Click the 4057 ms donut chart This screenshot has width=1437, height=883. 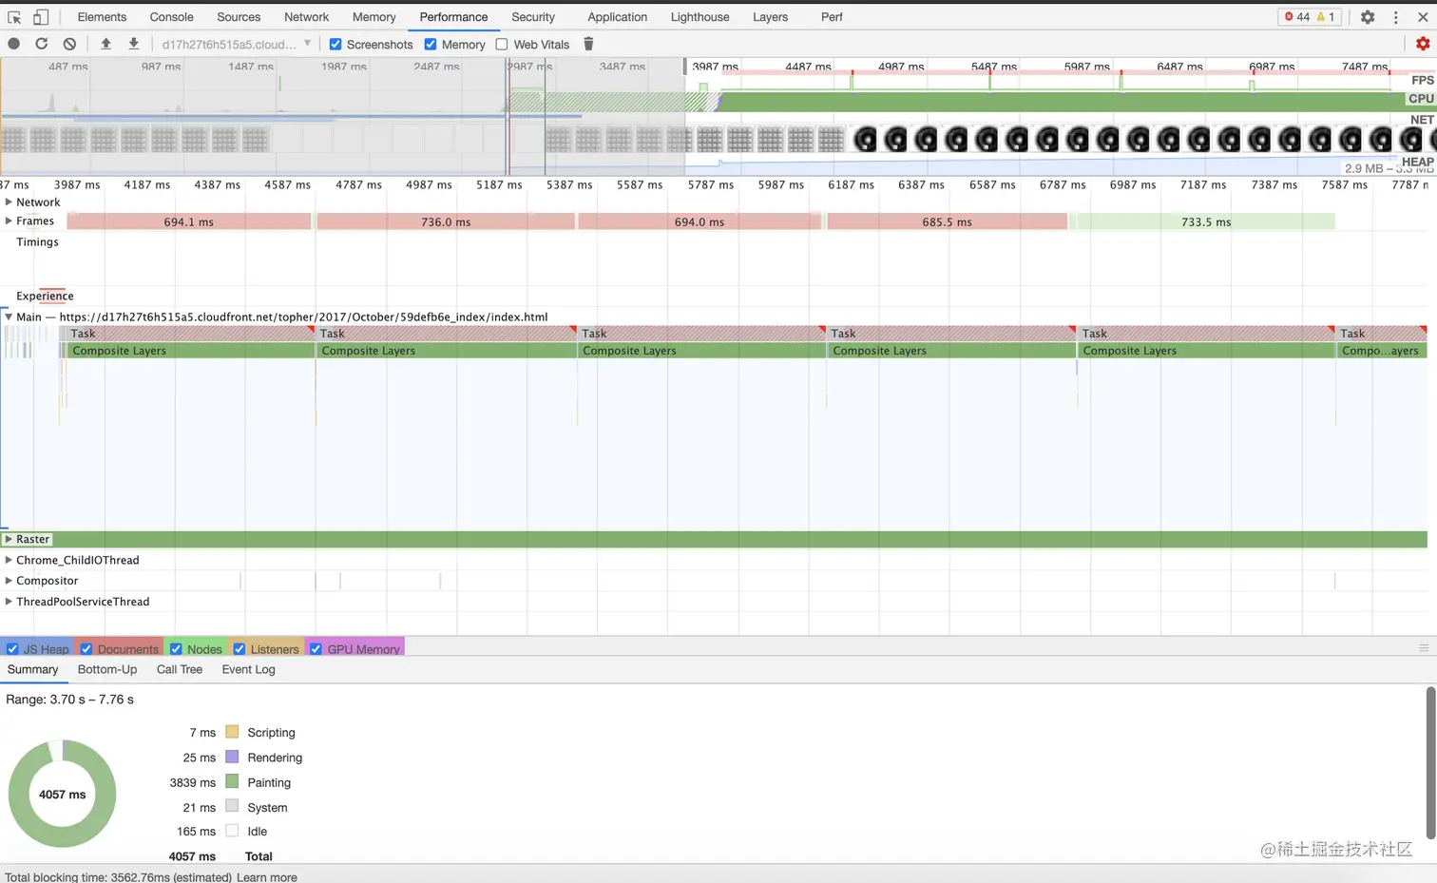[x=63, y=794]
